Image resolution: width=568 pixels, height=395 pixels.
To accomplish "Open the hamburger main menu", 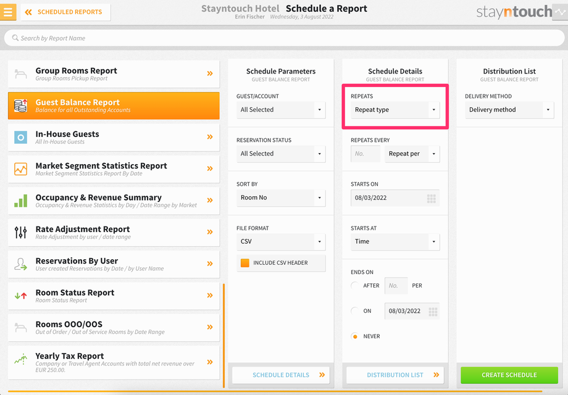I will click(8, 12).
